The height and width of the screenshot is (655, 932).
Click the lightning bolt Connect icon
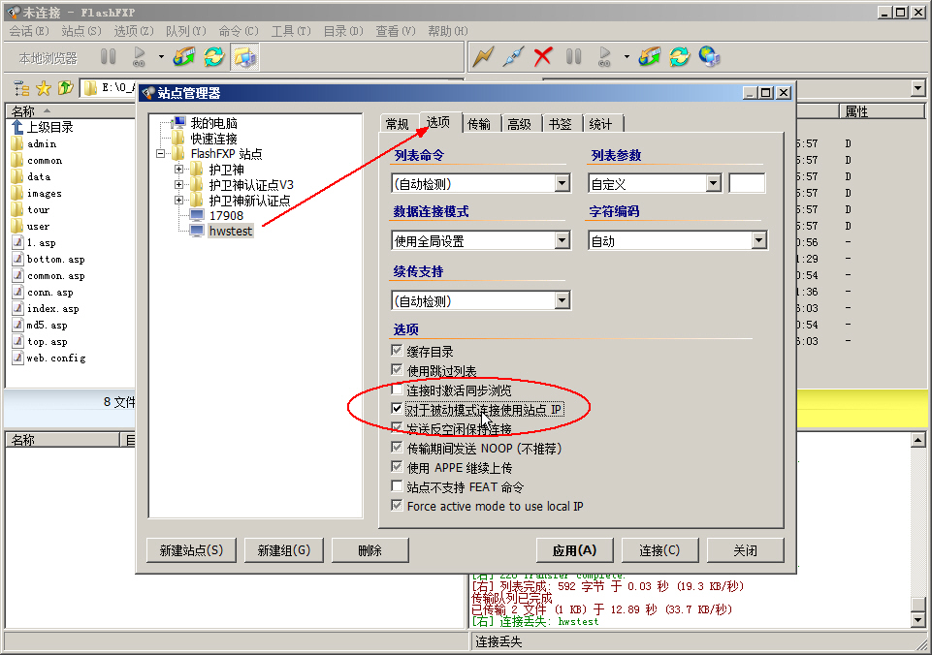(x=483, y=57)
